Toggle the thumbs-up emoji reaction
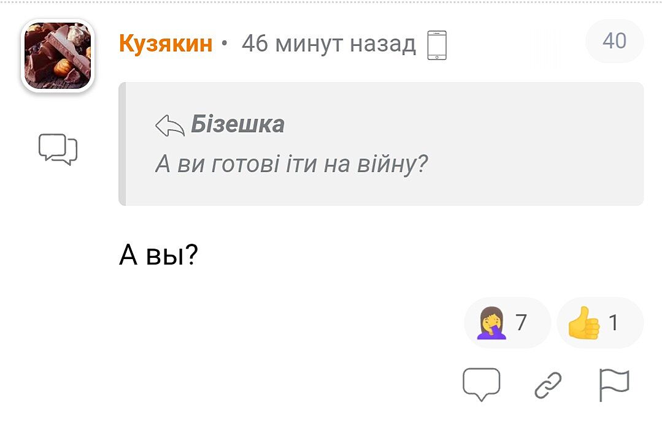Viewport: 662px width, 433px height. 583,323
